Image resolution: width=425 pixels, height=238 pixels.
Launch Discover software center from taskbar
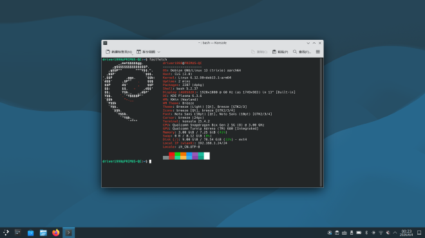[31, 233]
